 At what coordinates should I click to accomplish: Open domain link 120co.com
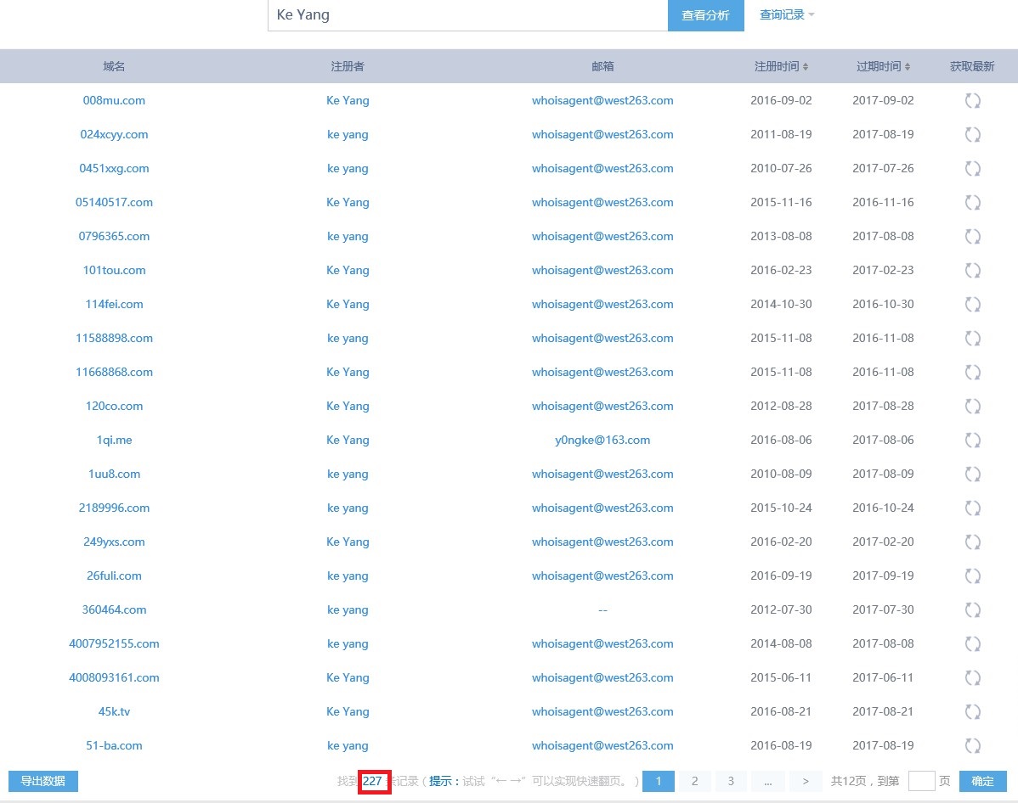pos(114,406)
